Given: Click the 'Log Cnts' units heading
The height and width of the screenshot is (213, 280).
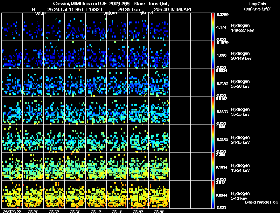Looking at the screenshot, I should [x=258, y=4].
